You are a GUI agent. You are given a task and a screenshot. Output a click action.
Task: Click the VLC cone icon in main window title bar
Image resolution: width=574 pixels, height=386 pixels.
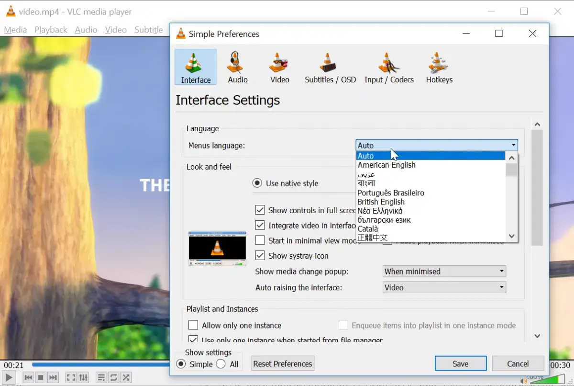pos(11,11)
